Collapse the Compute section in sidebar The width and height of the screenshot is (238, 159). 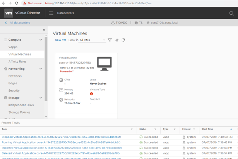(x=41, y=40)
